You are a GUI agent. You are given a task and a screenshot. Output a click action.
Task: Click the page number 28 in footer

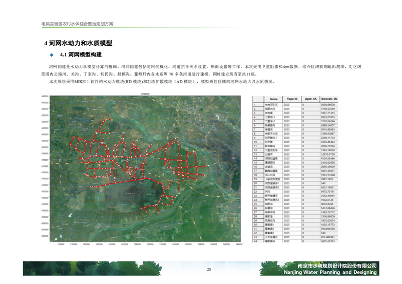[x=209, y=270]
